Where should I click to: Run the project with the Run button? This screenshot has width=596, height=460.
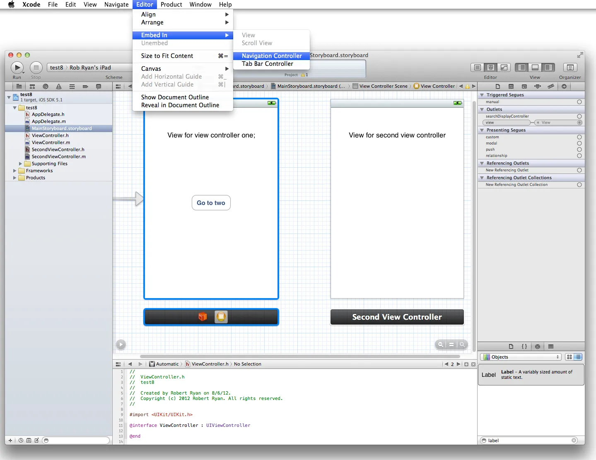[17, 67]
